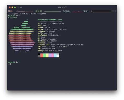
Task: Click the CPU utilization graph
Action: (24, 11)
